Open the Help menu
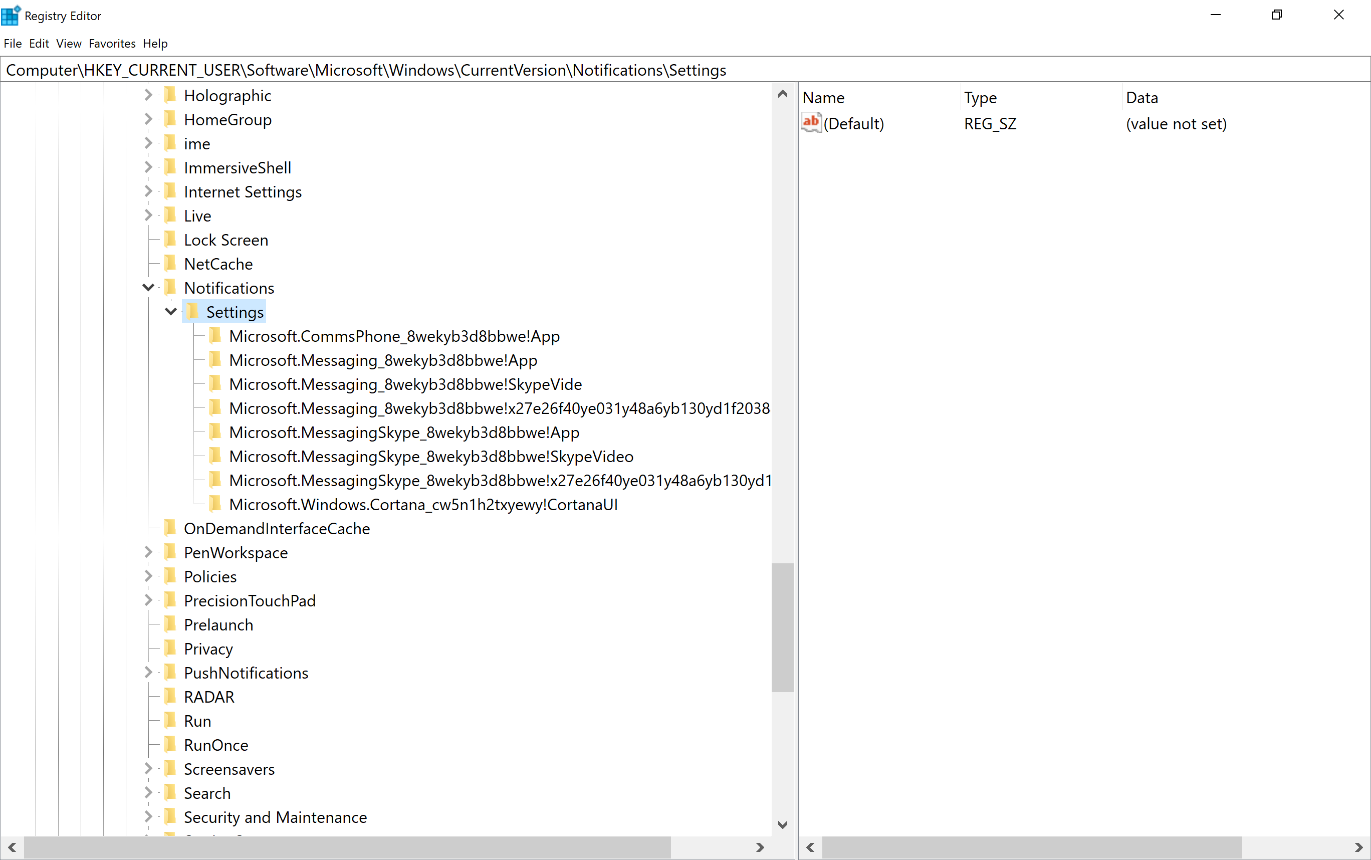This screenshot has height=860, width=1371. [x=155, y=43]
